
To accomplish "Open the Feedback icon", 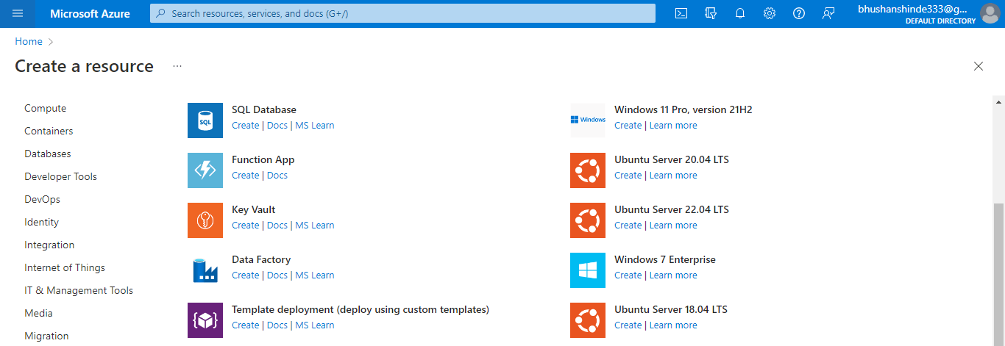I will point(828,13).
